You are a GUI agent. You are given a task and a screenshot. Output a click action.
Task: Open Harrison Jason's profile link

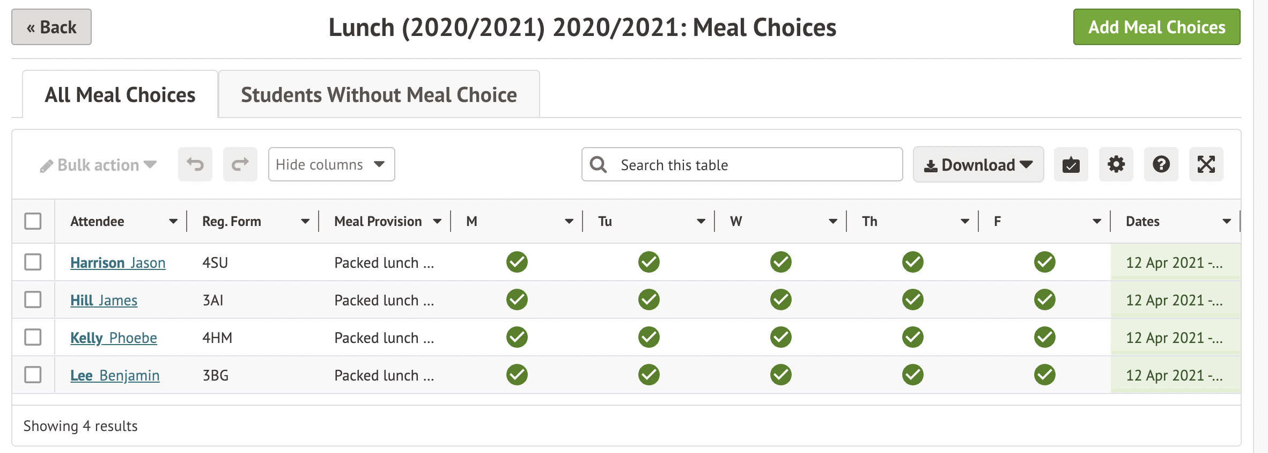(117, 262)
